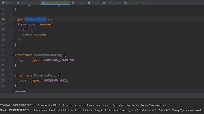The width and height of the screenshot is (204, 114).
Task: Click 'Unsupported platform' text in the terminal
Action: [53, 110]
